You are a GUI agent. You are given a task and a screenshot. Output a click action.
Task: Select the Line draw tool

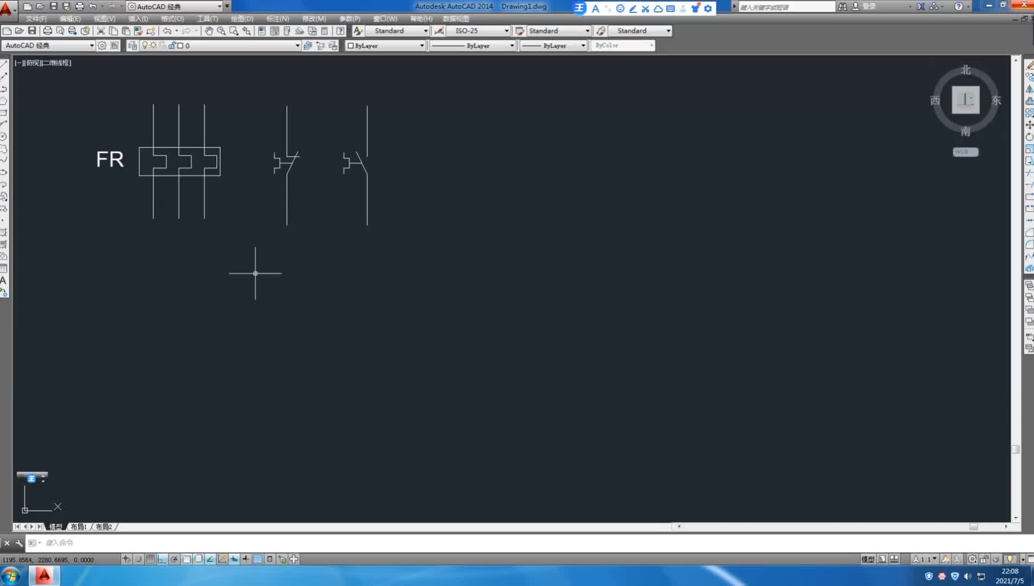click(x=4, y=64)
